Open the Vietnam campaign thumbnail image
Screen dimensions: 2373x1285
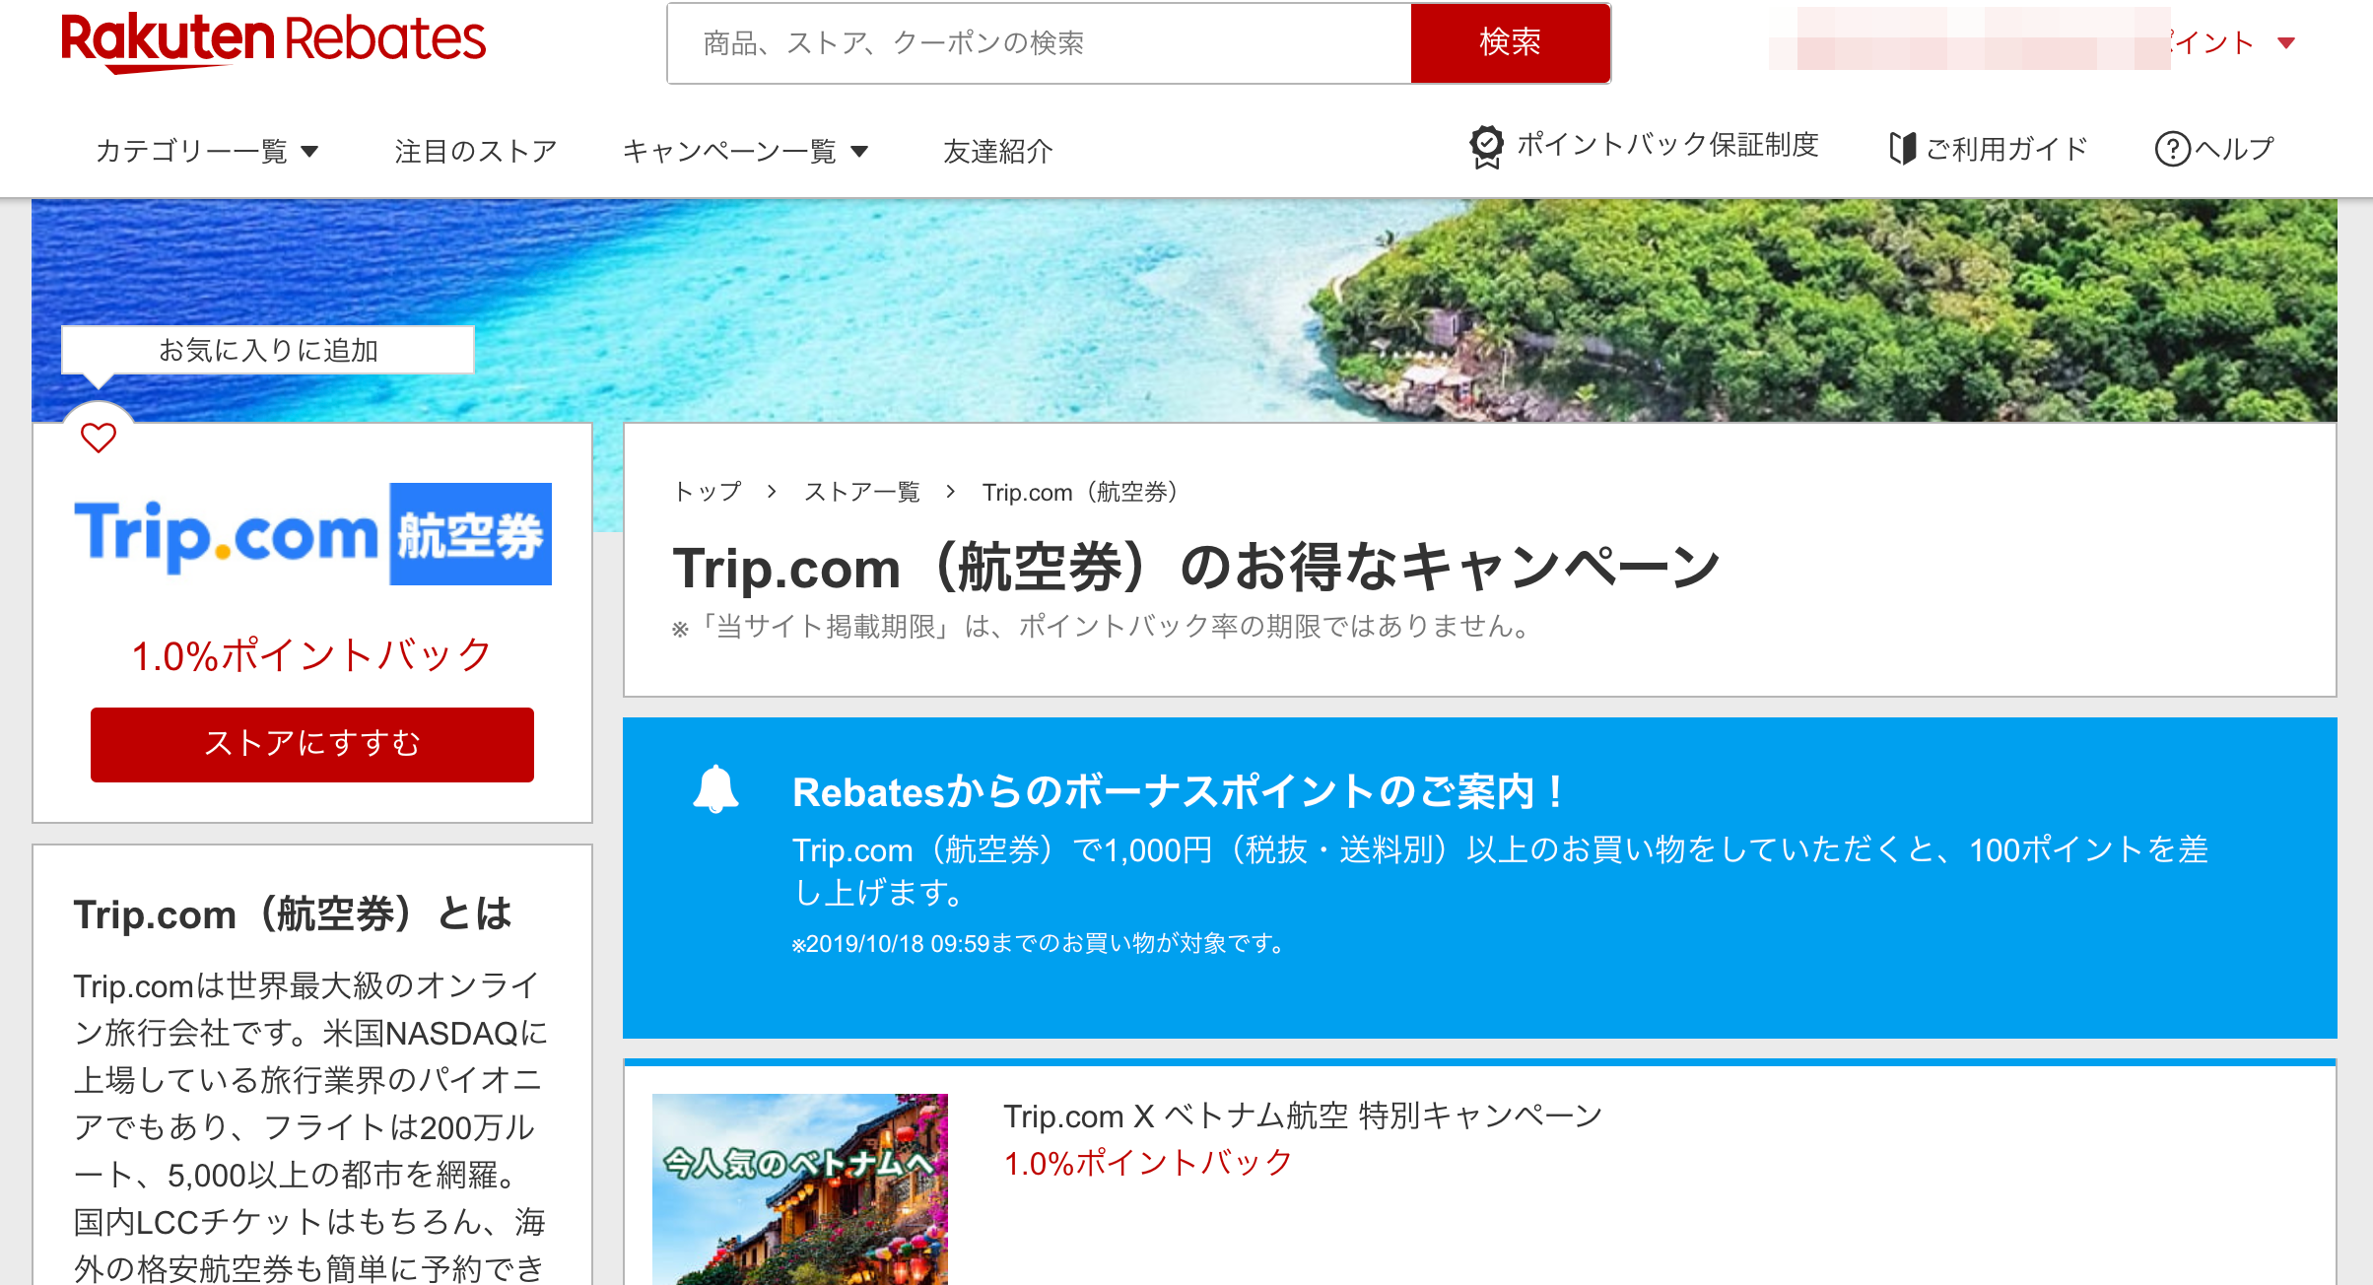[x=800, y=1188]
